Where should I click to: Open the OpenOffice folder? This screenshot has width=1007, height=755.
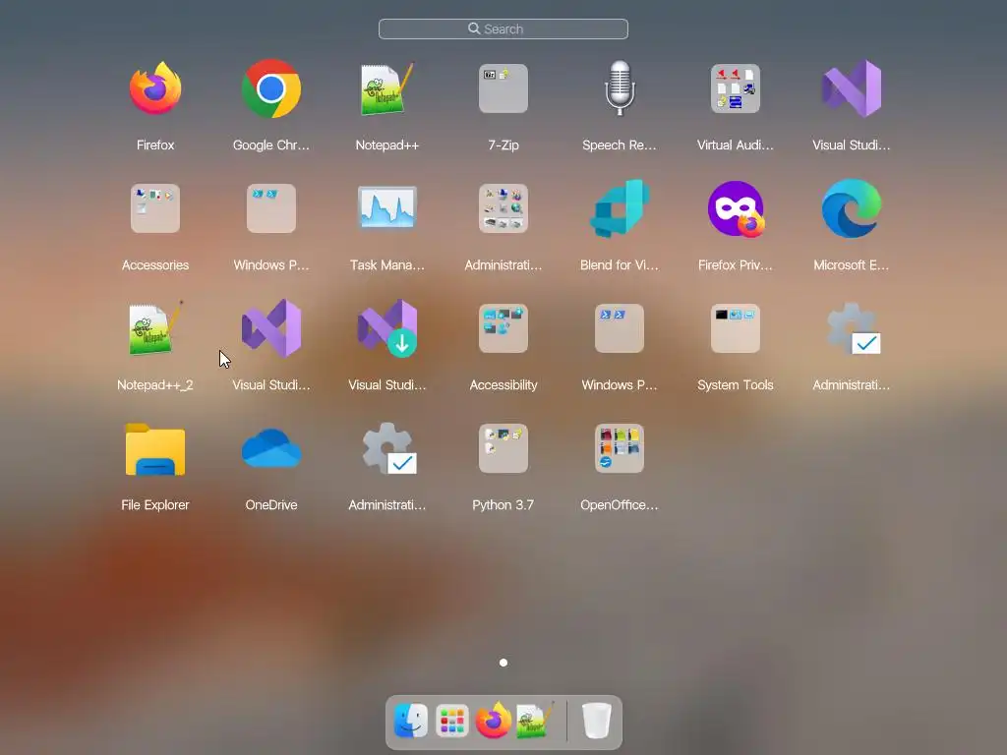click(620, 448)
